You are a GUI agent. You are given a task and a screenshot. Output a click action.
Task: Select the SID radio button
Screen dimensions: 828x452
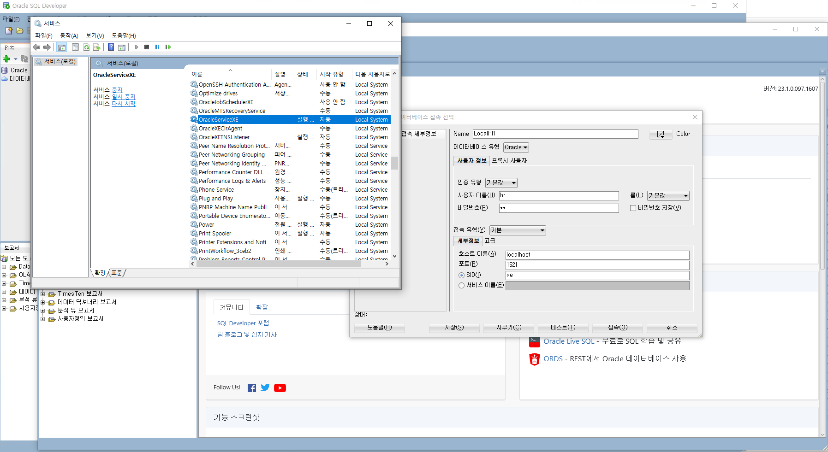pyautogui.click(x=461, y=275)
